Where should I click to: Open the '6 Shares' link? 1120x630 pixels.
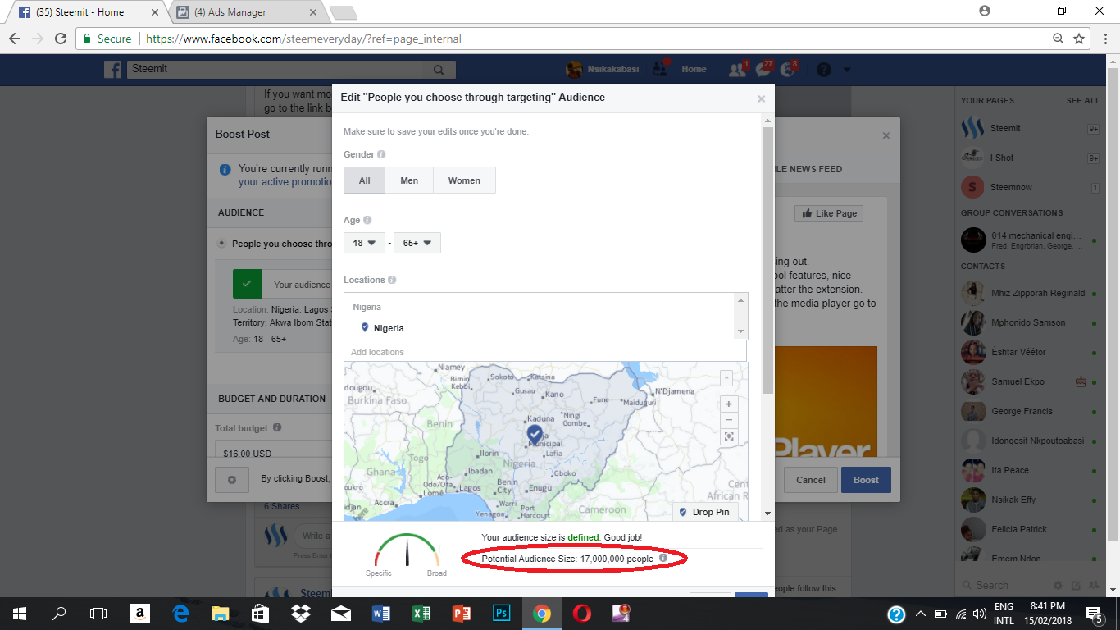(282, 507)
